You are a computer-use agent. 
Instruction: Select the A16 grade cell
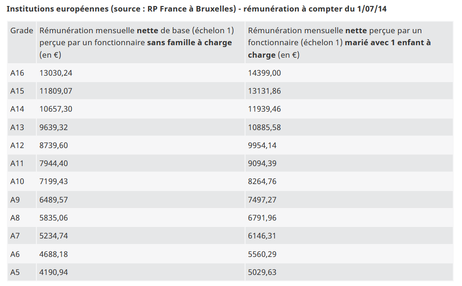pos(18,73)
